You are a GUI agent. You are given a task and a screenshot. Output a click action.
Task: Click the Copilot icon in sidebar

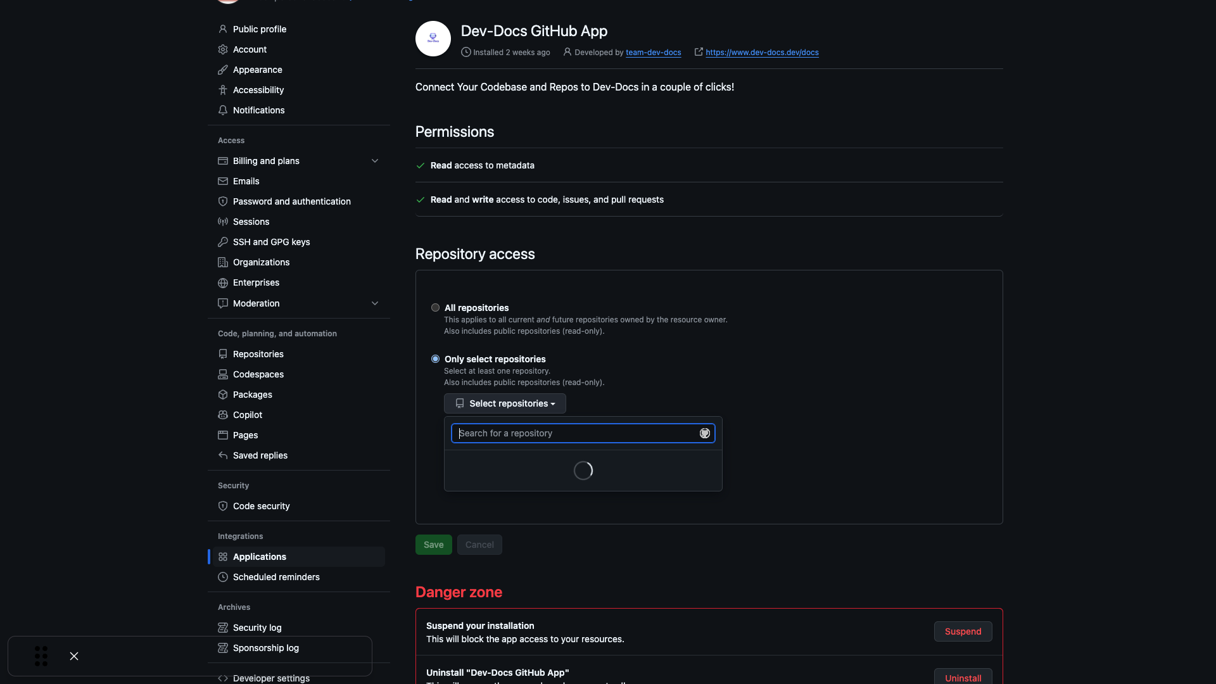click(x=223, y=415)
